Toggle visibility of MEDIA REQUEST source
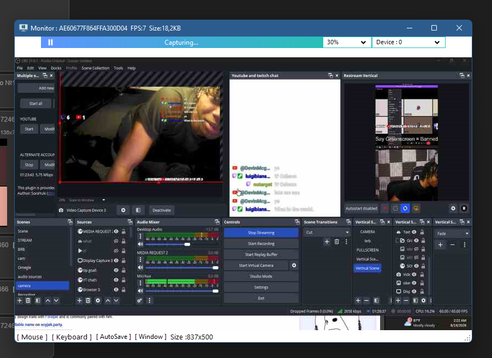Screen dimensions: 492x358 (116, 232)
